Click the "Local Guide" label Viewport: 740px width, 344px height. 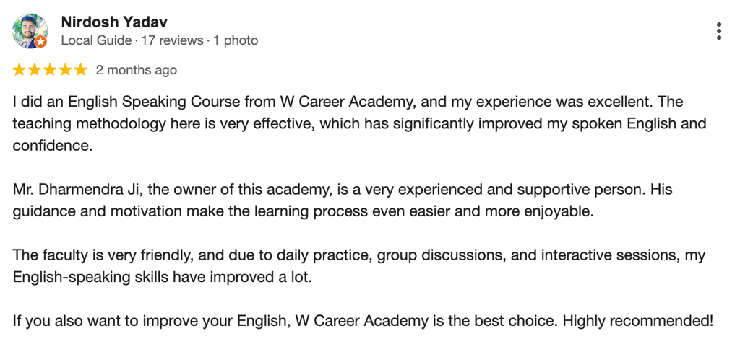coord(96,40)
